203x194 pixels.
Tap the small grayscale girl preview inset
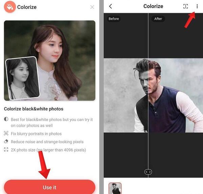click(23, 78)
